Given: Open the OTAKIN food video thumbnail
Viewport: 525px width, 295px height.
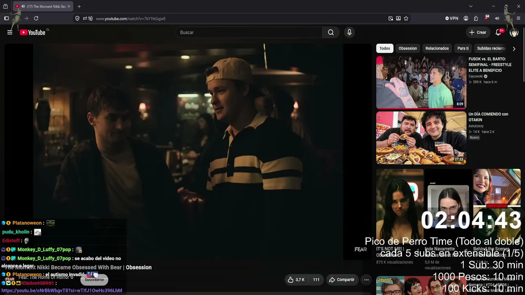Looking at the screenshot, I should (421, 138).
